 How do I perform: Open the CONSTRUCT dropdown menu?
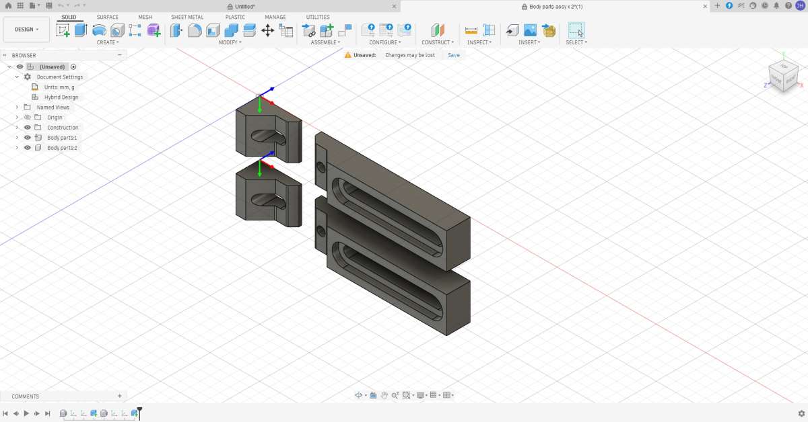click(x=438, y=42)
